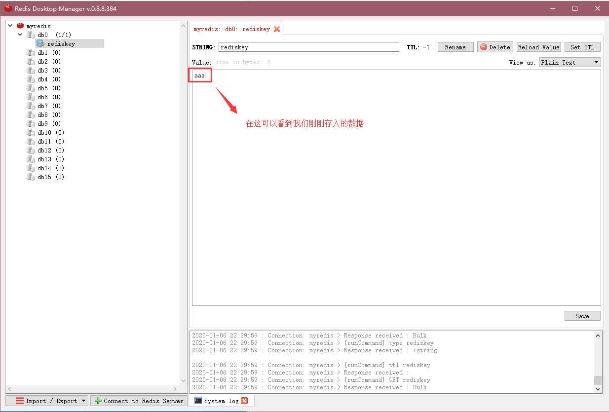609x412 pixels.
Task: Click the db9 database icon
Action: point(31,123)
